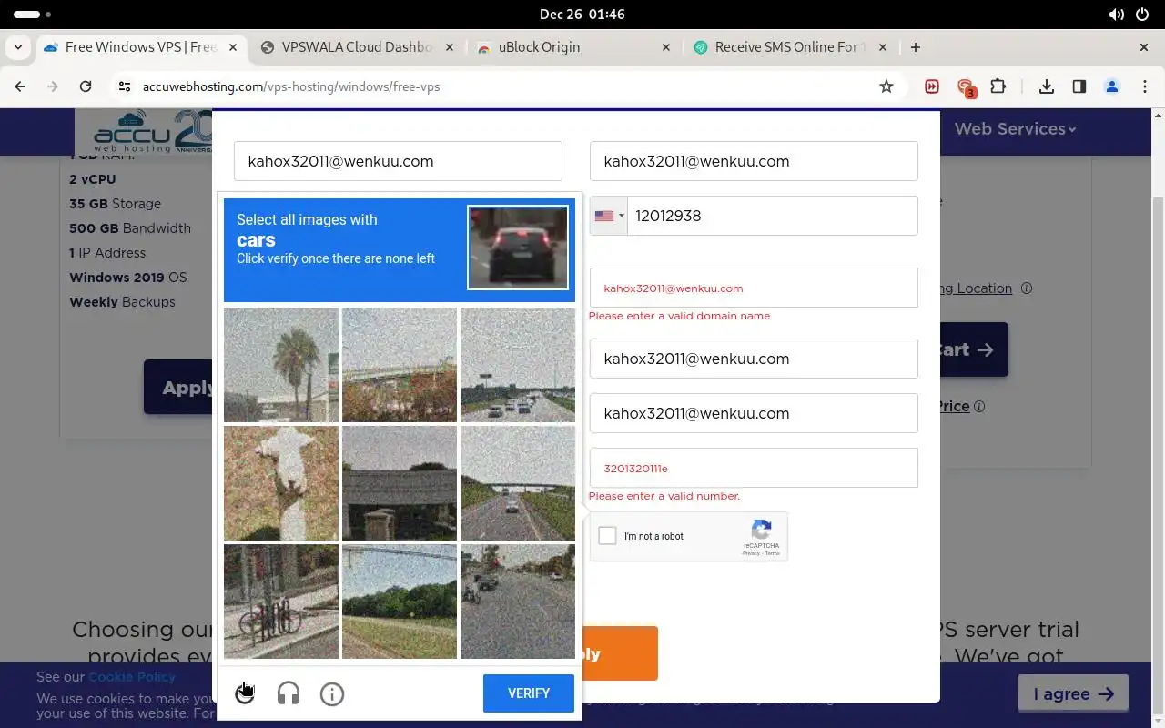Click the dark Apply button under plan specs
This screenshot has height=728, width=1165.
click(178, 387)
